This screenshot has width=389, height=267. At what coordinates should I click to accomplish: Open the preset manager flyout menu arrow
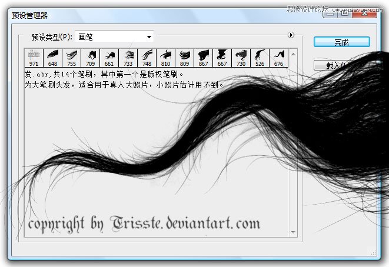[291, 35]
